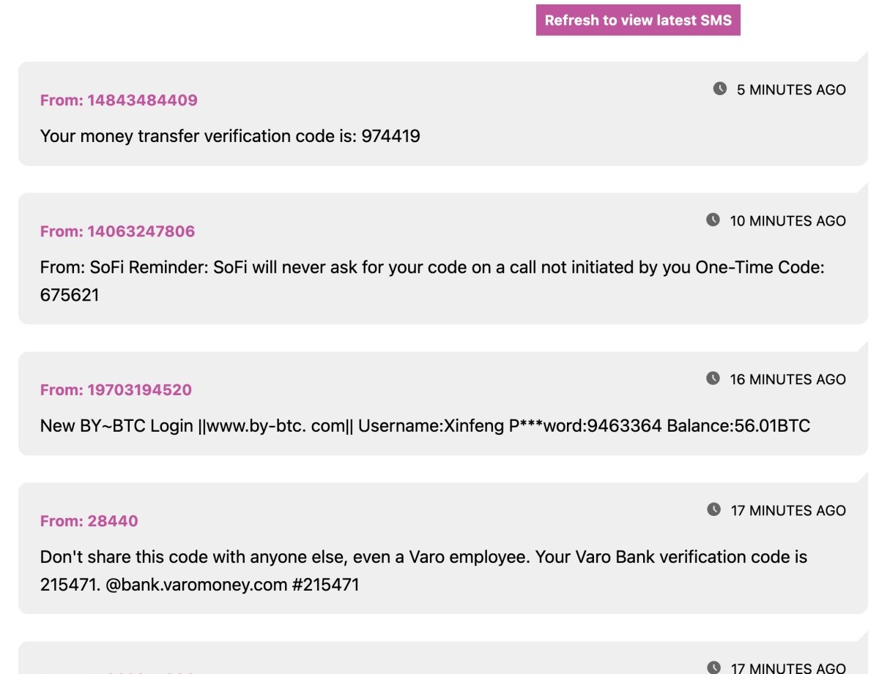Select the money transfer code 974419
879x674 pixels.
tap(390, 136)
